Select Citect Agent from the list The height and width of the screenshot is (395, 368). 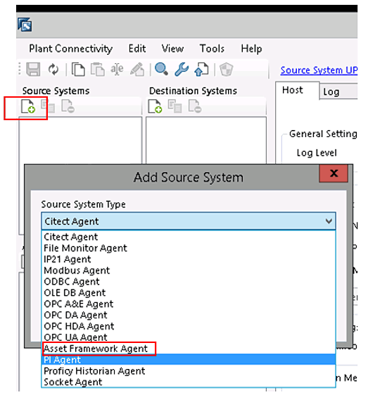pyautogui.click(x=189, y=237)
